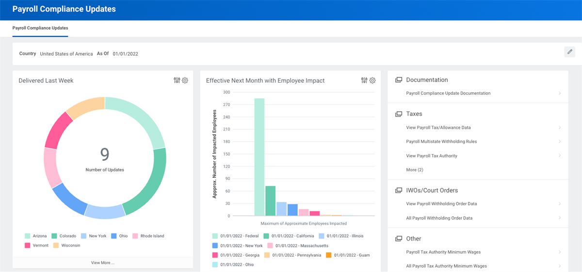Open Payroll Multistate Withholding Rules
582x272 pixels.
click(441, 142)
